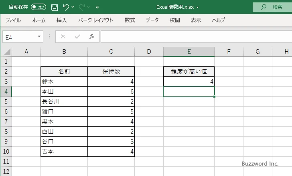This screenshot has height=176, width=292.
Task: Click the 鈴木 cell
Action: click(x=64, y=82)
